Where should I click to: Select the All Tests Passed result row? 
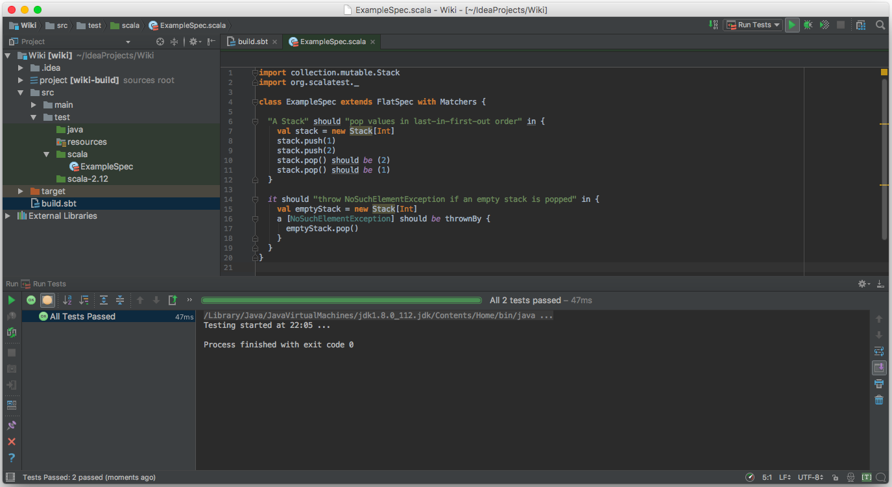[x=109, y=316]
